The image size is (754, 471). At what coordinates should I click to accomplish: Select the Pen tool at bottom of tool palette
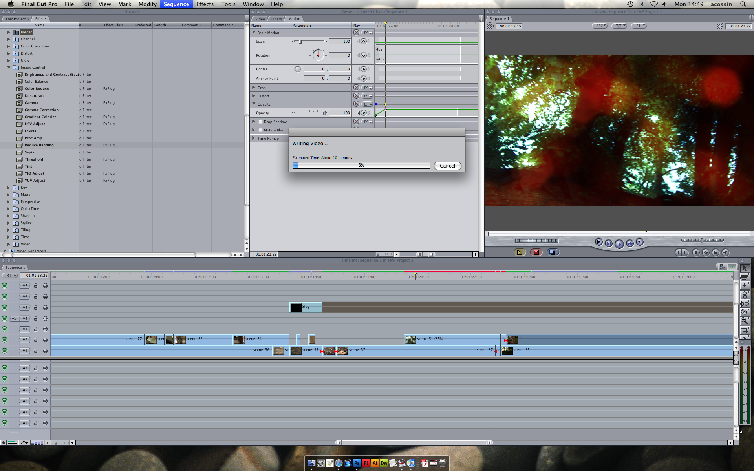pyautogui.click(x=745, y=337)
